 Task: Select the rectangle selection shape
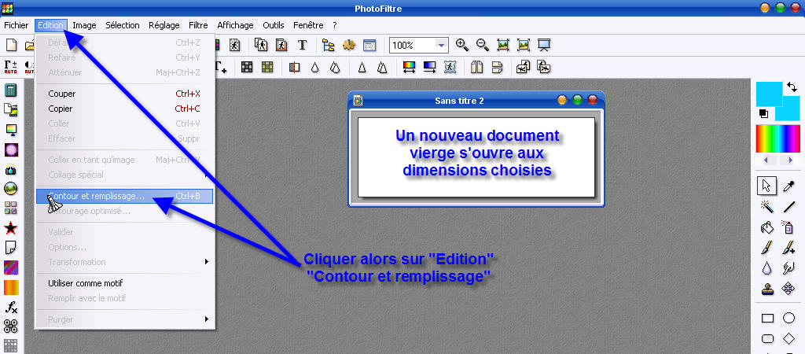767,319
